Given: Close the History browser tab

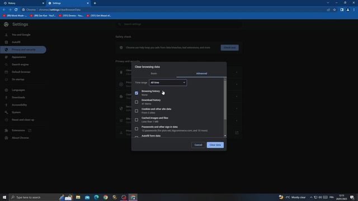Looking at the screenshot, I should coord(43,3).
